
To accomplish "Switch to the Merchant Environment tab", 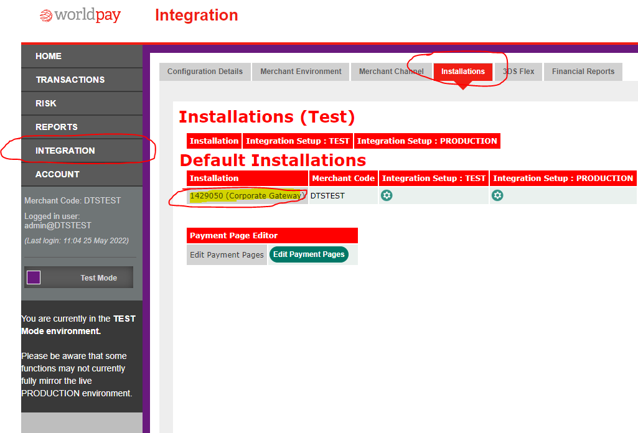I will (301, 72).
